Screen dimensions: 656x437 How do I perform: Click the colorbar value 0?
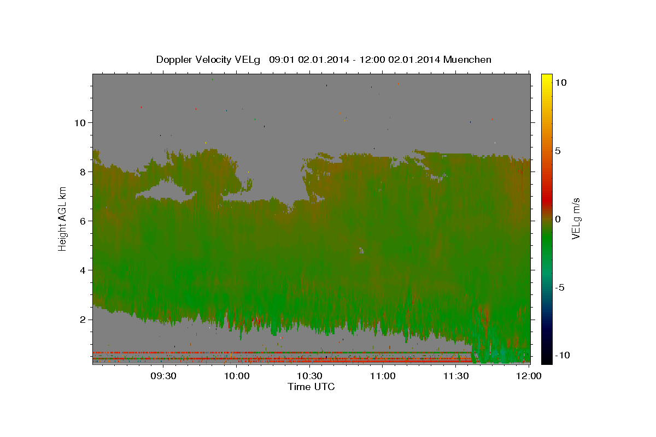(x=558, y=218)
